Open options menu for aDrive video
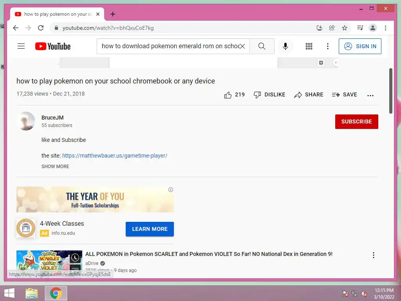401x301 pixels. (373, 255)
